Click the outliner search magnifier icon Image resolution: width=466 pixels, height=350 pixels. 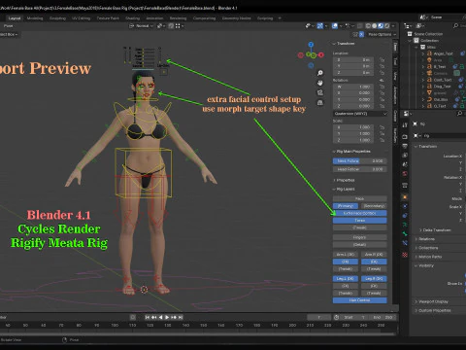tap(456, 25)
